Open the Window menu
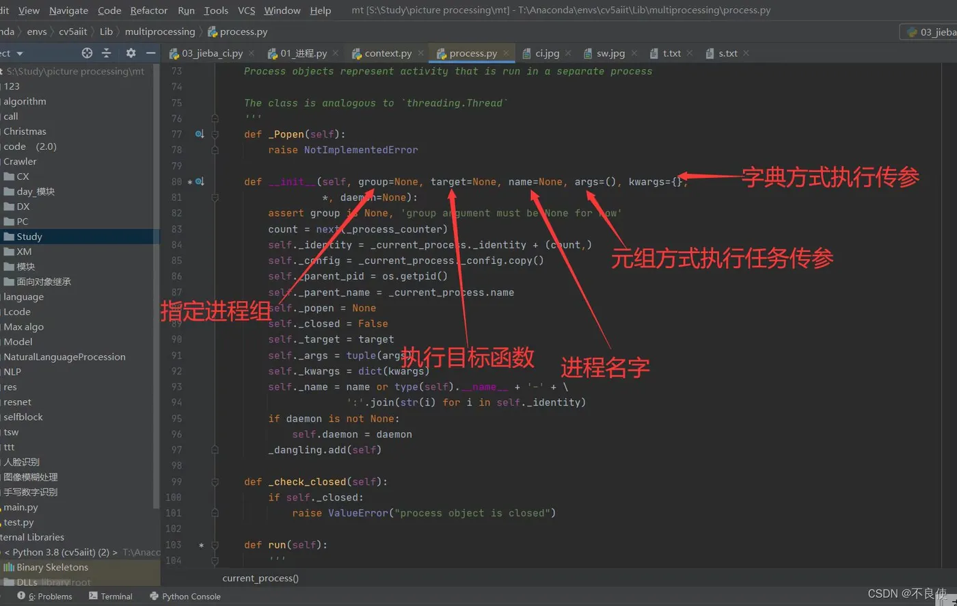Viewport: 957px width, 606px height. (282, 10)
